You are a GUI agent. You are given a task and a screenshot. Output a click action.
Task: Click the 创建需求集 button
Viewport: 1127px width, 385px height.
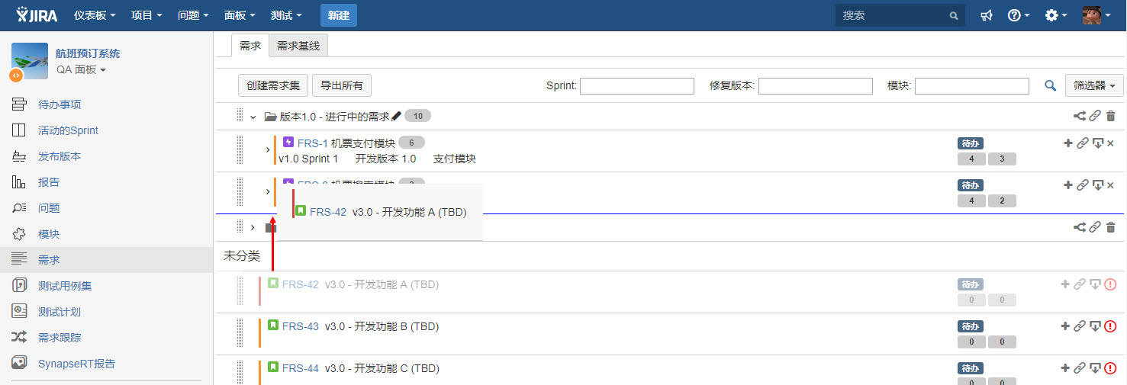273,85
